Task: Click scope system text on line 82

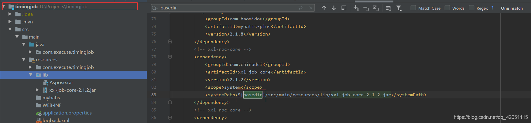Action: tap(232, 87)
